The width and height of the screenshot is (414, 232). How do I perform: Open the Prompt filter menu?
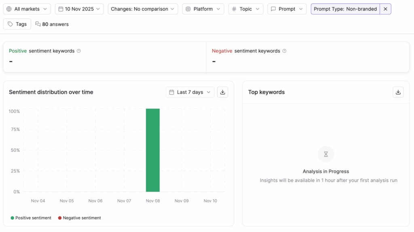[287, 9]
